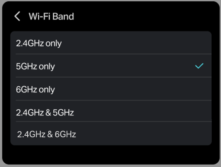Tap the "2.4GHz only" text label

click(39, 43)
